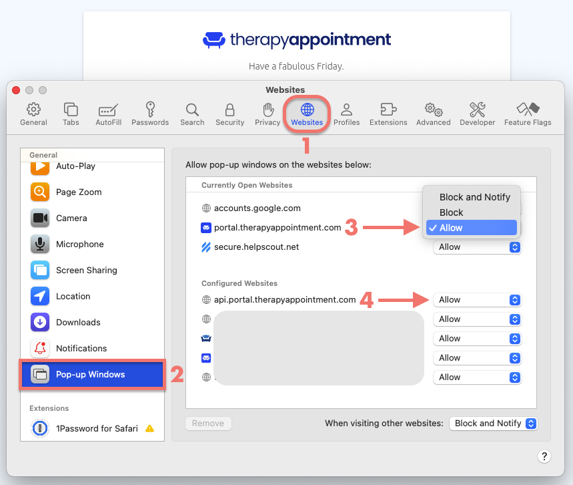Select the Websites tab
This screenshot has height=485, width=573.
[307, 114]
